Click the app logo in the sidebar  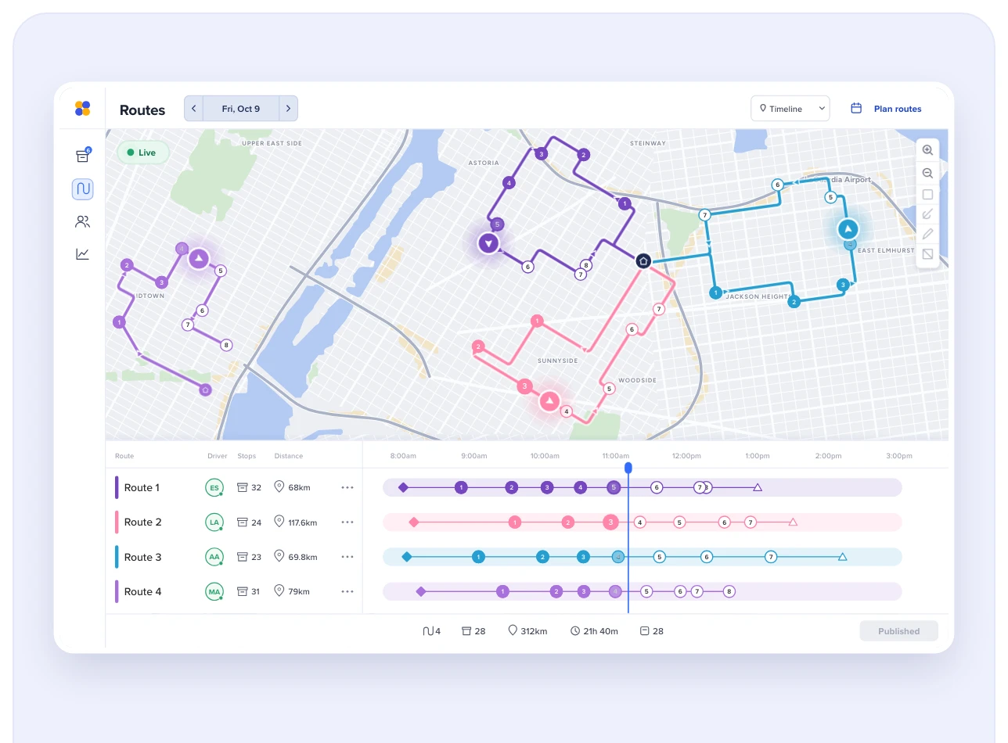82,109
